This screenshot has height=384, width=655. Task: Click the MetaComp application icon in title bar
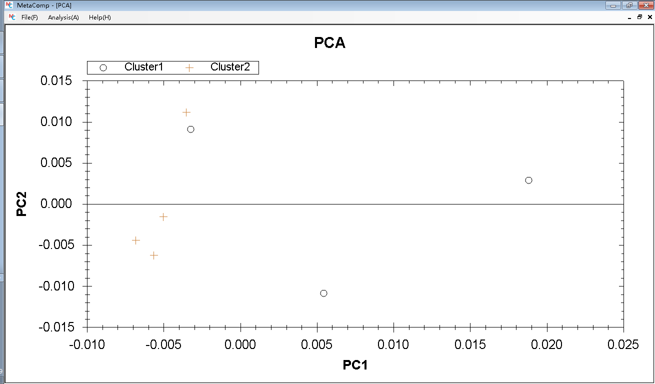pyautogui.click(x=8, y=5)
